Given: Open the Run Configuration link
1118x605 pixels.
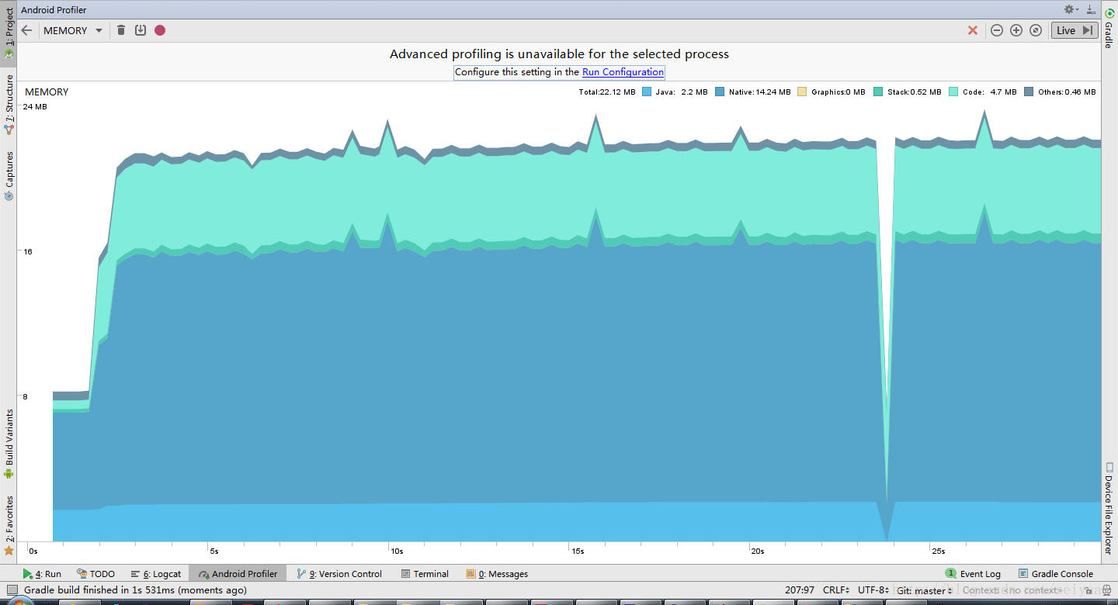Looking at the screenshot, I should point(623,72).
